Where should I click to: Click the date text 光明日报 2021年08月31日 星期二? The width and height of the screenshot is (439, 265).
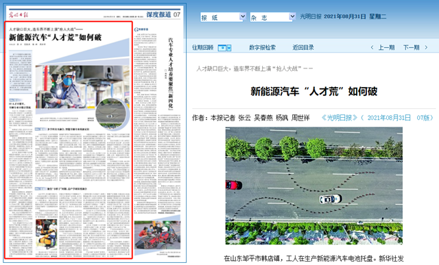point(343,16)
